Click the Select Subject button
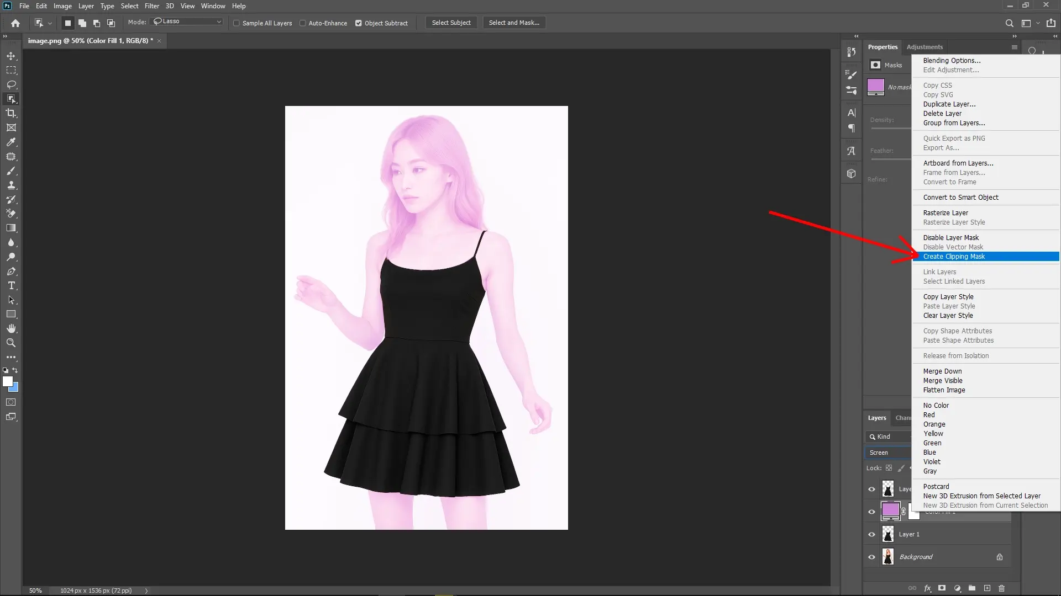The width and height of the screenshot is (1061, 596). click(x=451, y=23)
